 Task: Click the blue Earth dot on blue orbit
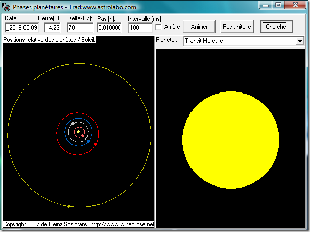tap(88, 141)
